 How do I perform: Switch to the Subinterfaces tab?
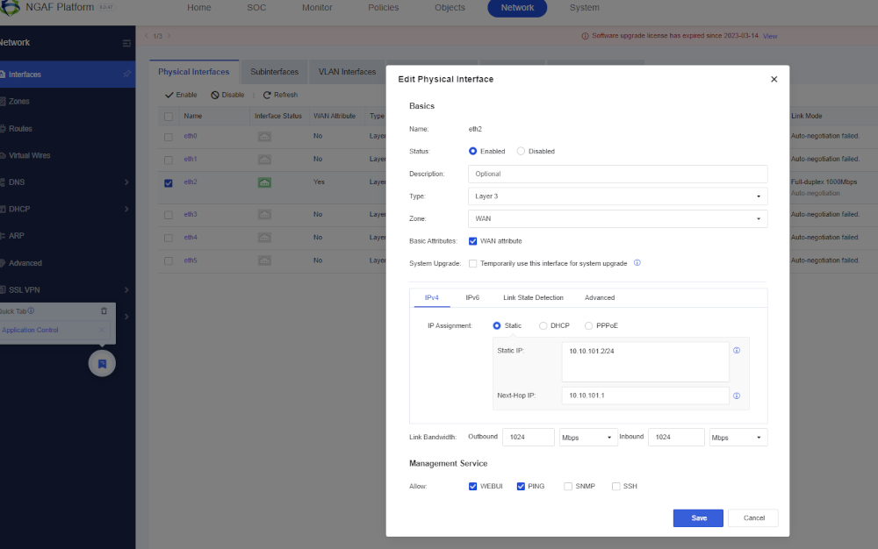pyautogui.click(x=274, y=72)
